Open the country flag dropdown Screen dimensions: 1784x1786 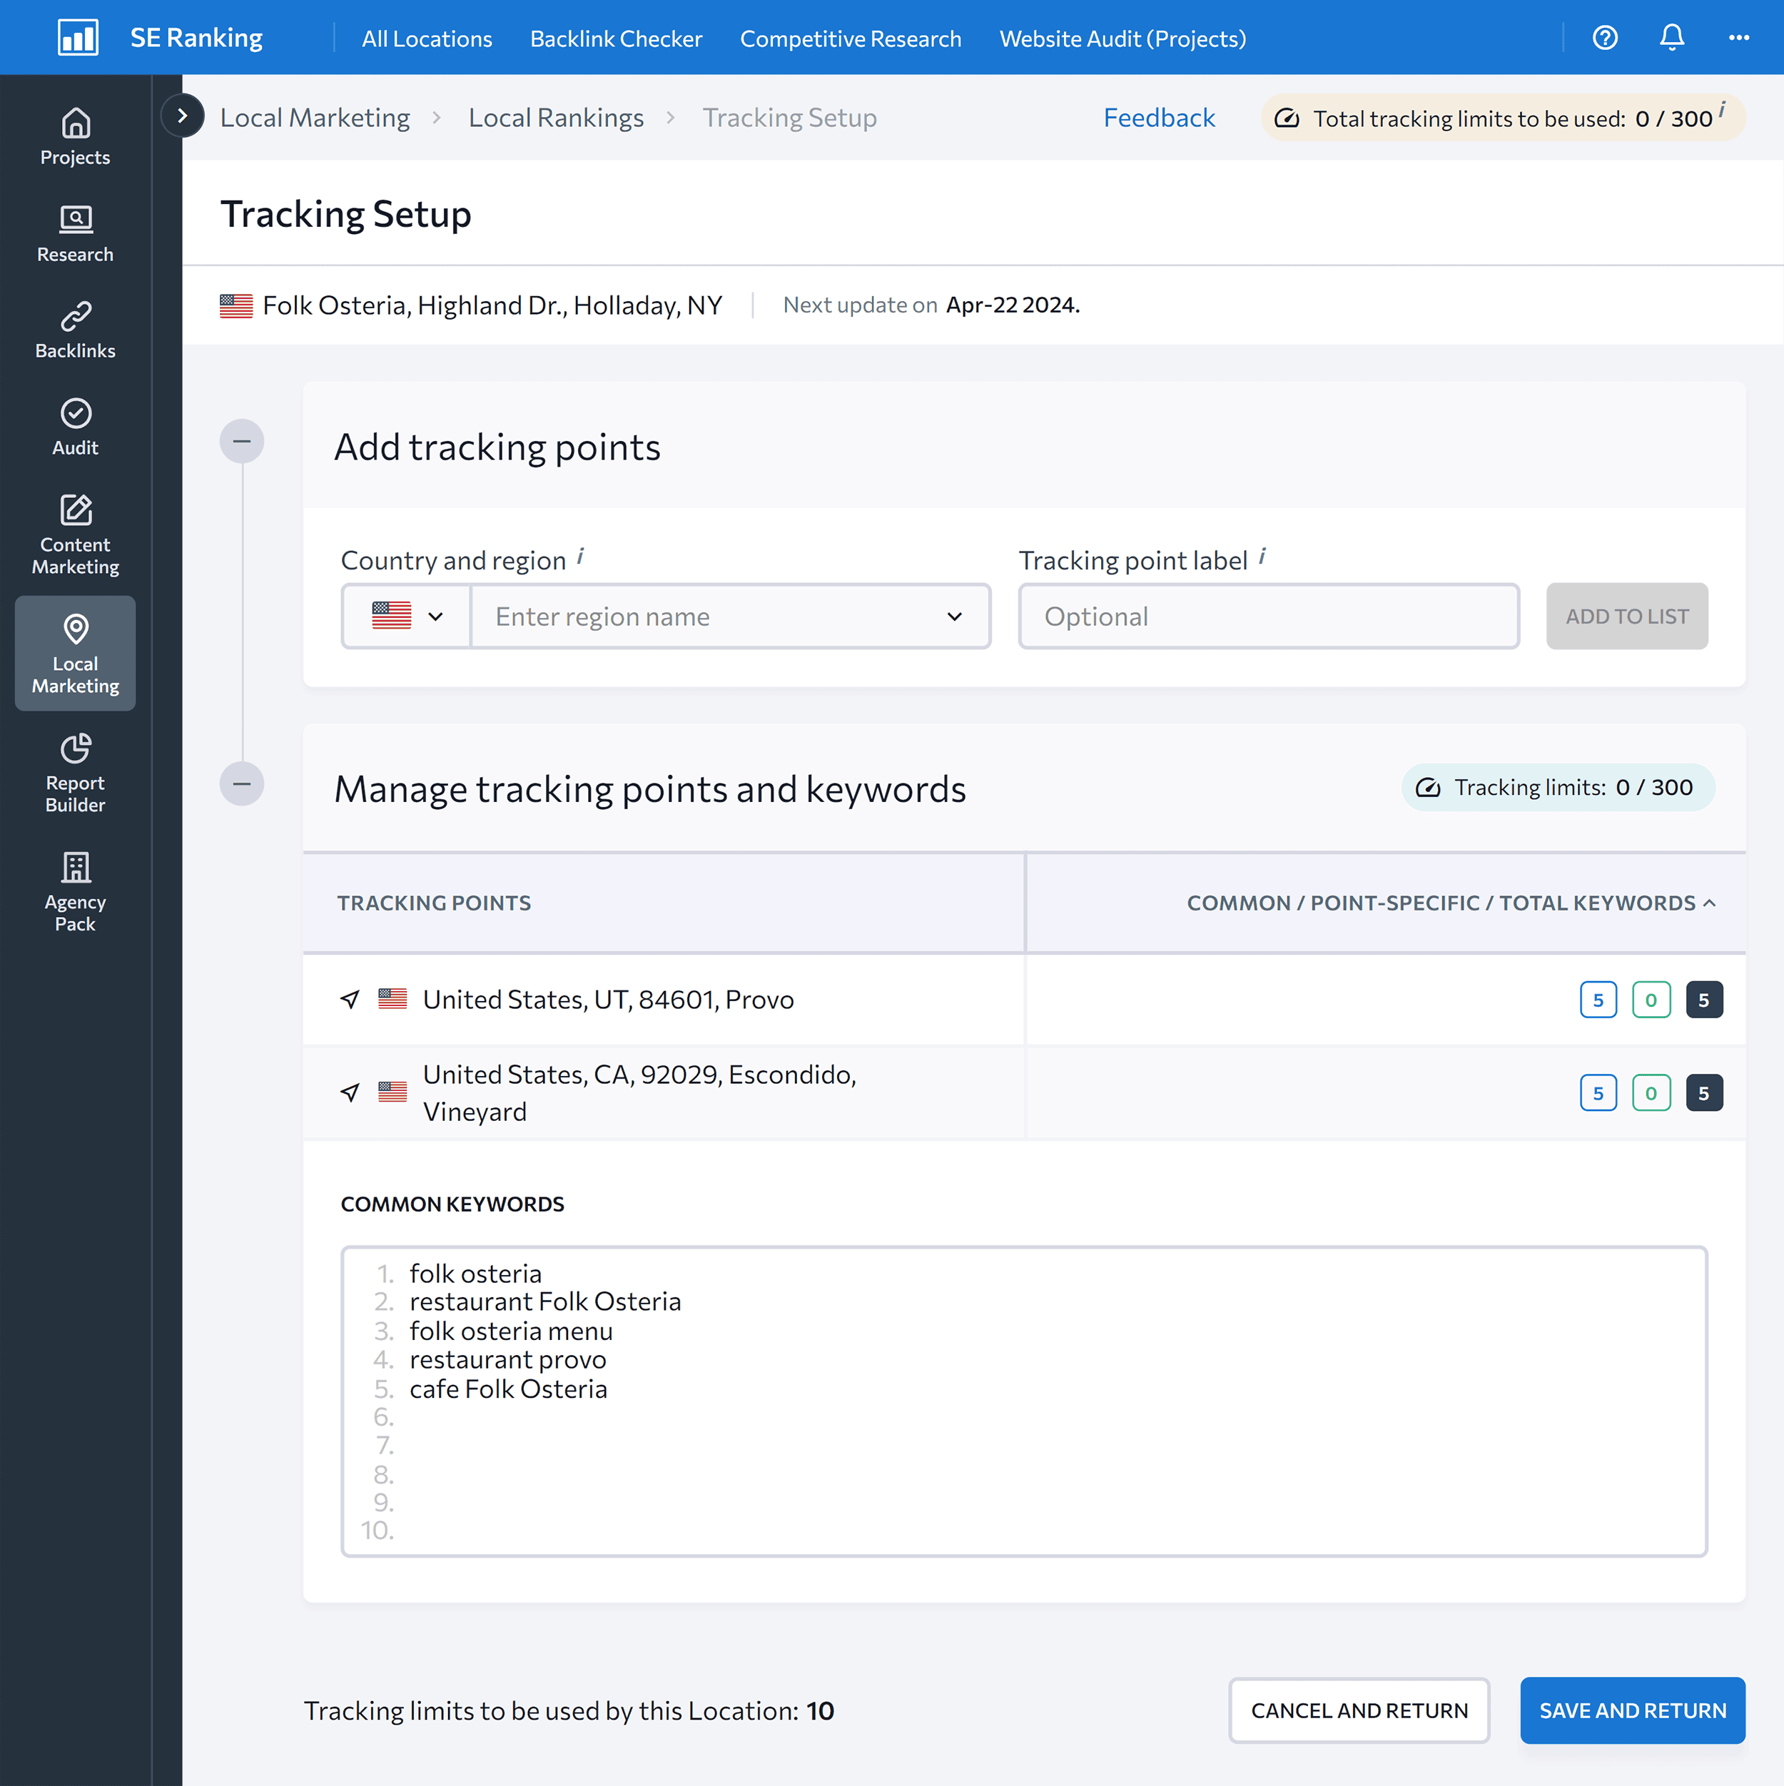click(405, 616)
